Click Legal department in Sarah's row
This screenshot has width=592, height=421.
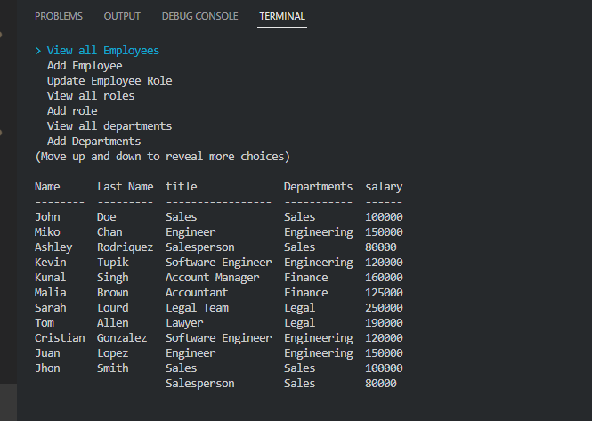(299, 308)
